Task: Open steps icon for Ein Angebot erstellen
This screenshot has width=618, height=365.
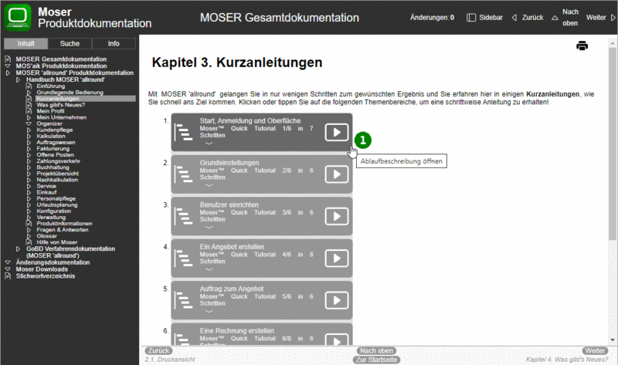Action: (183, 259)
